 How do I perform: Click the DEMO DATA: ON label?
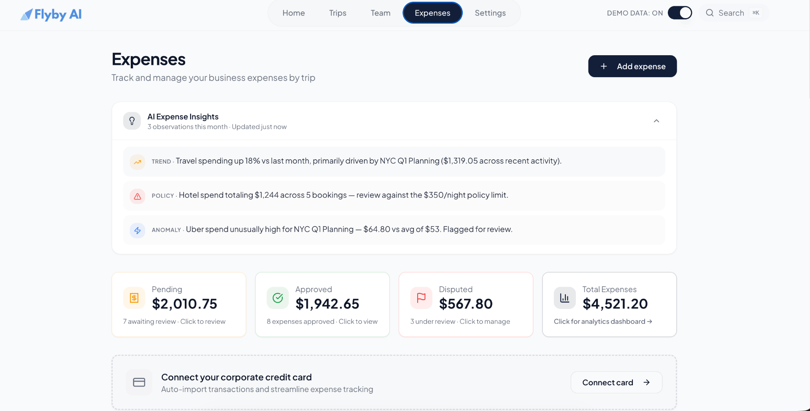[635, 13]
